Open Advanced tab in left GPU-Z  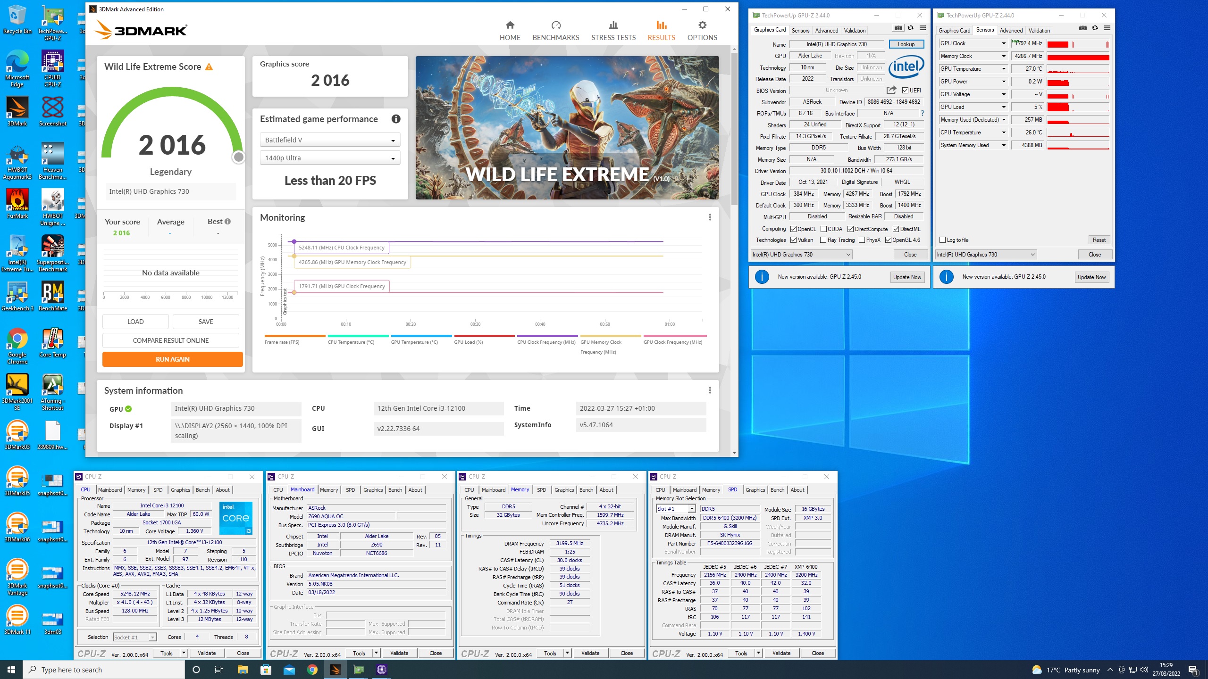point(827,31)
